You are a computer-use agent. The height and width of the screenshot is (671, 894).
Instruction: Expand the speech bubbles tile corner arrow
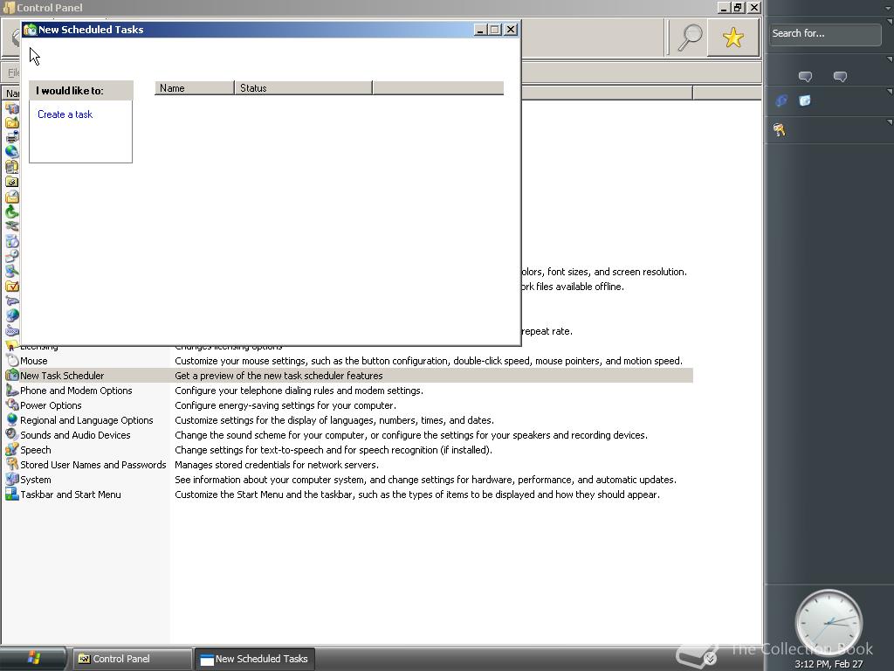click(889, 59)
